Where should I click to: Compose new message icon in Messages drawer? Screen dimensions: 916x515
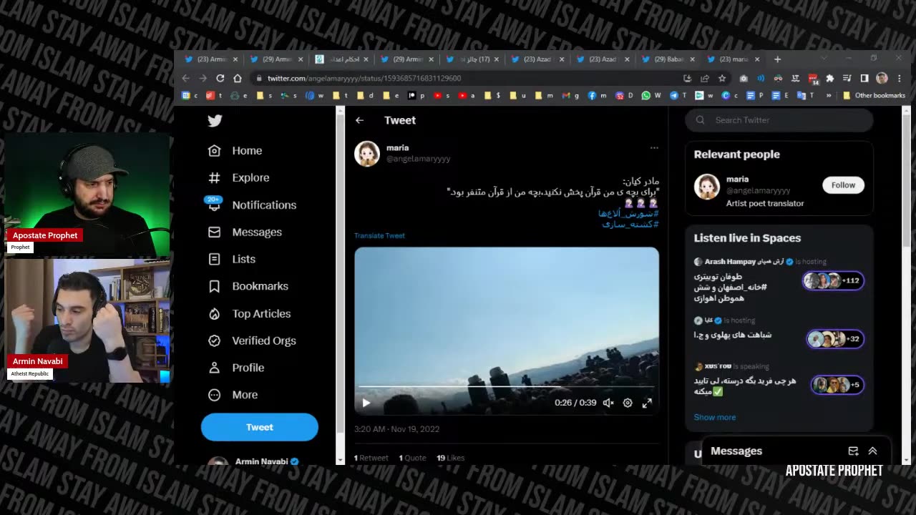pos(853,451)
